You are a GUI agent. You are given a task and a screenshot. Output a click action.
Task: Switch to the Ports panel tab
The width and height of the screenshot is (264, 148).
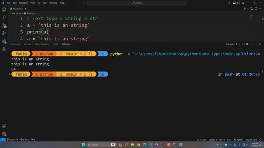[x=55, y=44]
